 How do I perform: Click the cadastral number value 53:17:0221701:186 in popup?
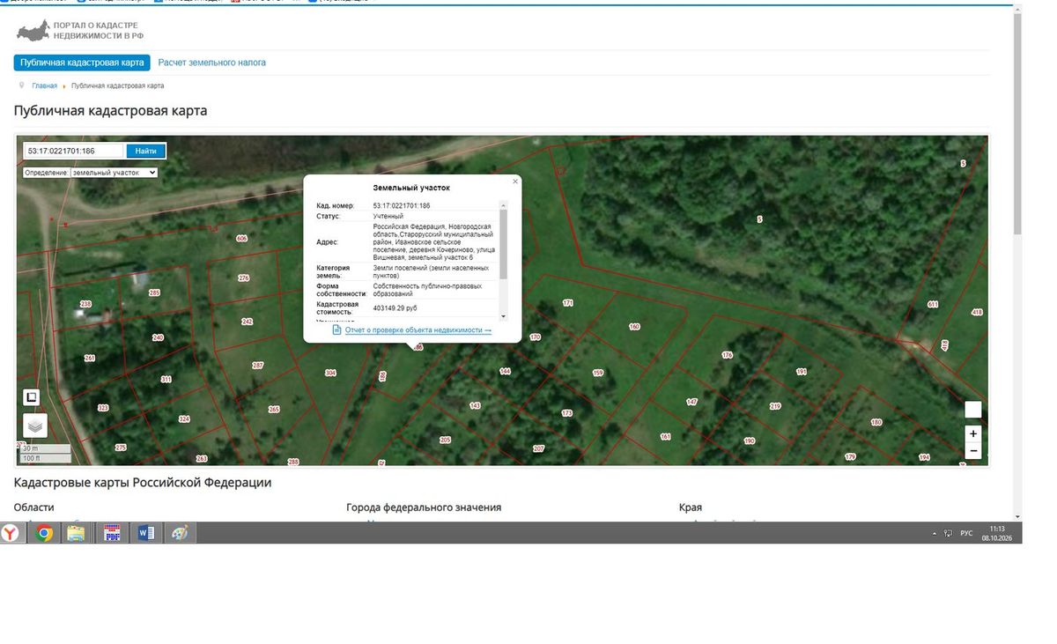[x=402, y=205]
